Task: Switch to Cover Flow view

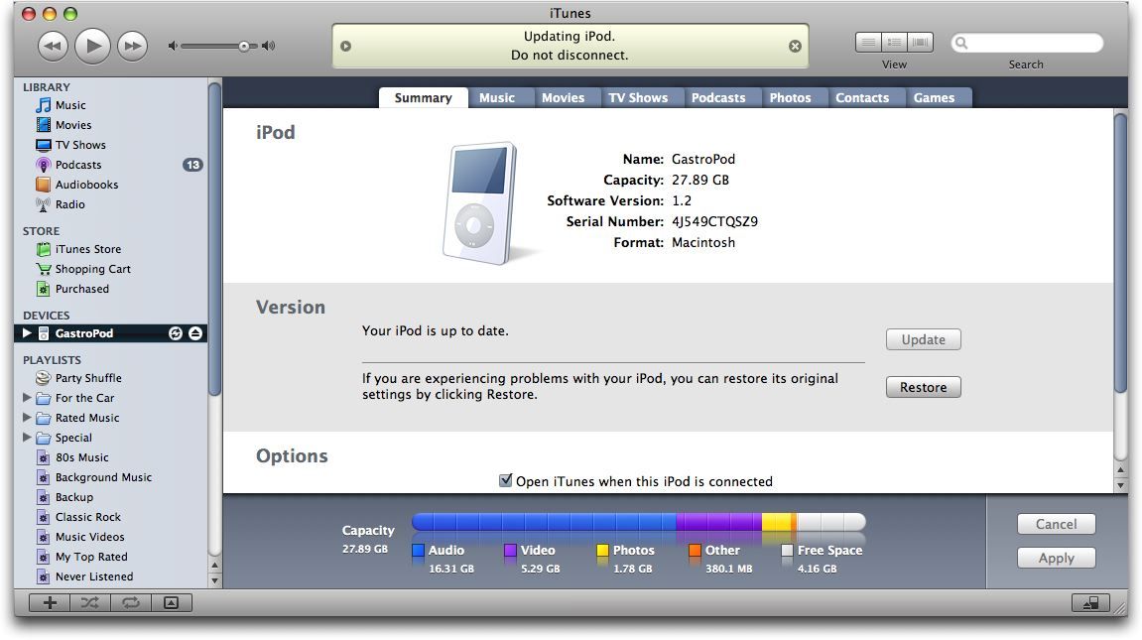Action: click(x=921, y=43)
